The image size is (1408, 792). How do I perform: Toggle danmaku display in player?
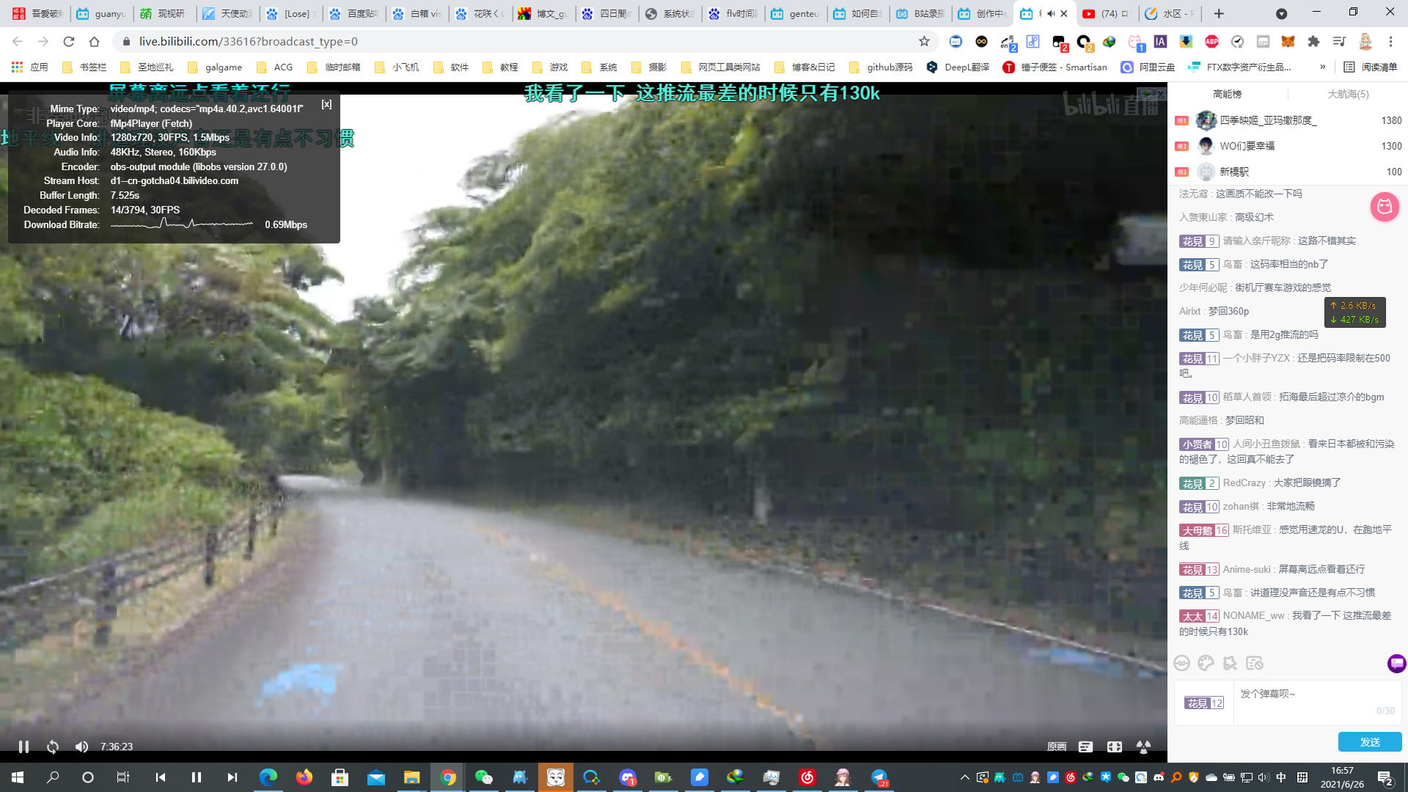pyautogui.click(x=1085, y=747)
